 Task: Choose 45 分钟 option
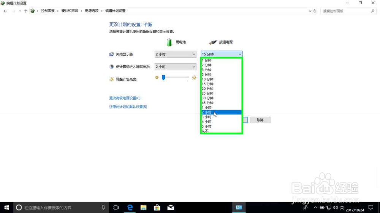(x=222, y=103)
